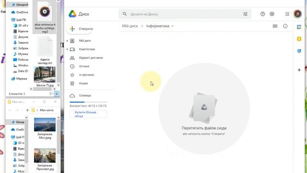307x173 pixels.
Task: Open Відкриті для мене section
Action: (x=91, y=58)
